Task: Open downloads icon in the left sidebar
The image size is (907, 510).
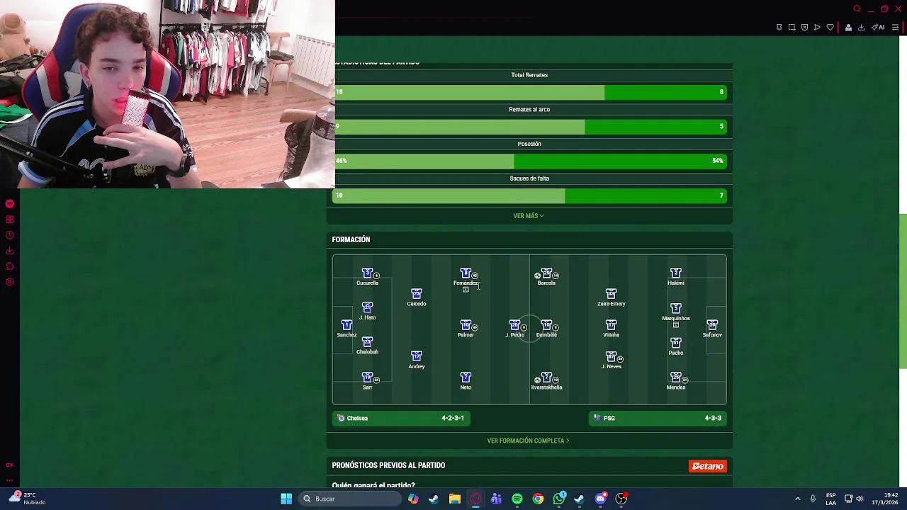Action: (x=10, y=251)
